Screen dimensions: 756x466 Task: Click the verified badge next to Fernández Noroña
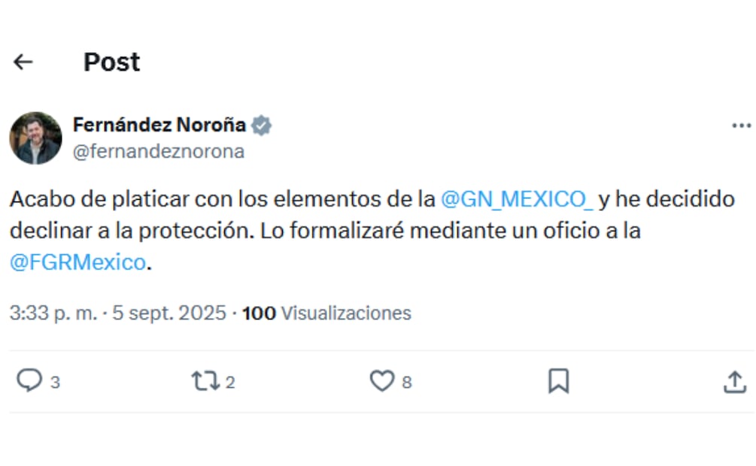262,126
